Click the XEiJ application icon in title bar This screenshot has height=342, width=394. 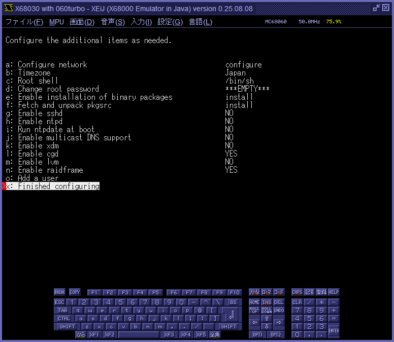pyautogui.click(x=8, y=8)
